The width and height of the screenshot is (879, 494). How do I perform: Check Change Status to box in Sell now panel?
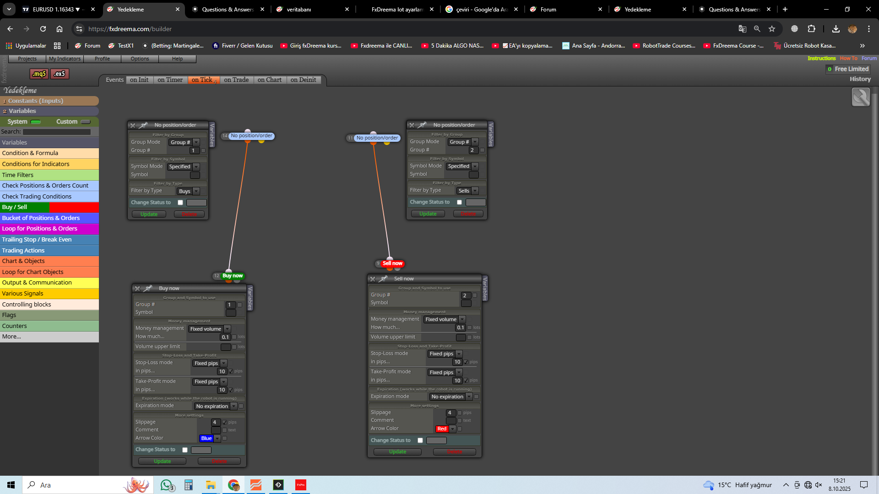pos(420,440)
